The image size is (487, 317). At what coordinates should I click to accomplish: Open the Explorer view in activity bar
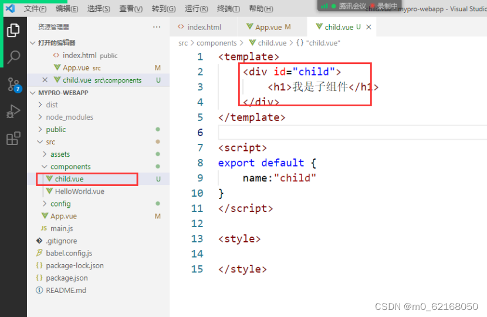coord(13,30)
